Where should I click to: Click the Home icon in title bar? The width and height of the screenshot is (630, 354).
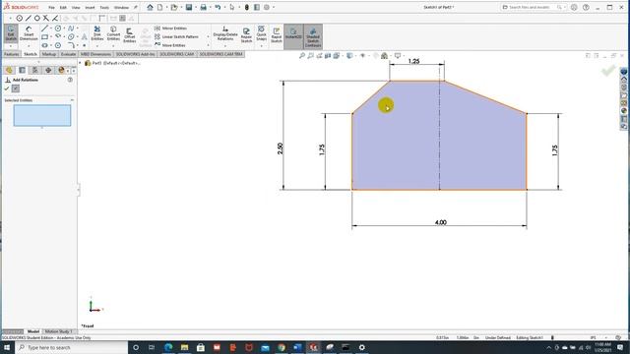[150, 7]
